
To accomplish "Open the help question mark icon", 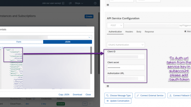I will [95, 3].
